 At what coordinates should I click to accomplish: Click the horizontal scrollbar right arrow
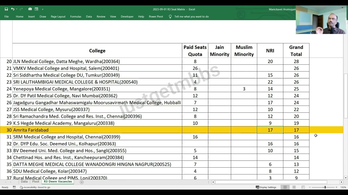pos(341,182)
